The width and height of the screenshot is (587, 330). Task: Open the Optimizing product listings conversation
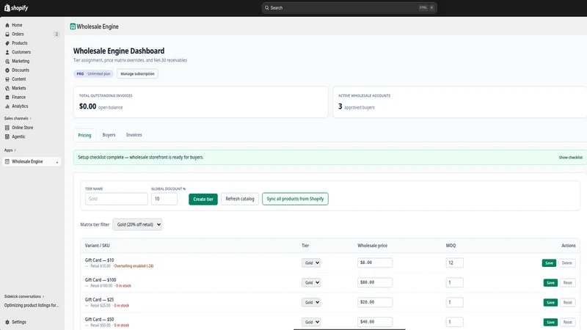32,305
